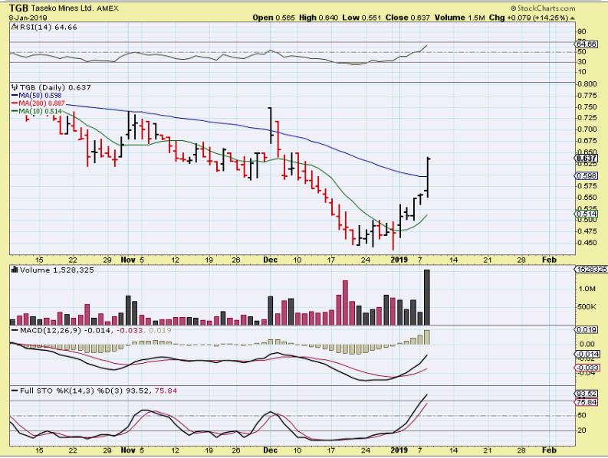608x458 pixels.
Task: Click the tallest volume bar for 8 January
Action: click(x=427, y=297)
